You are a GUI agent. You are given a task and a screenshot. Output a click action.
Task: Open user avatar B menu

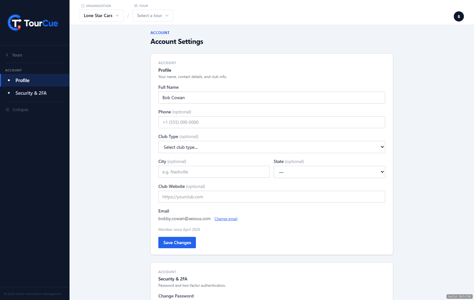coord(459,16)
